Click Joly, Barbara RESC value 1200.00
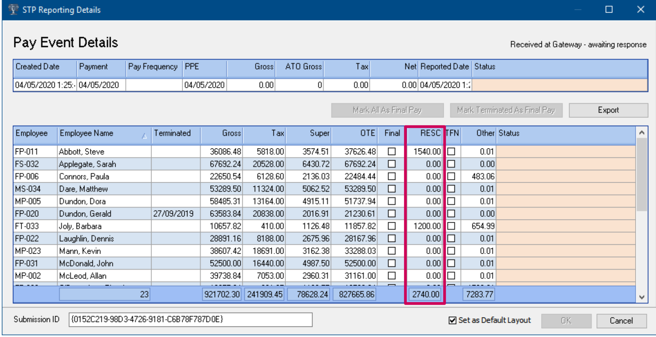 pyautogui.click(x=427, y=226)
